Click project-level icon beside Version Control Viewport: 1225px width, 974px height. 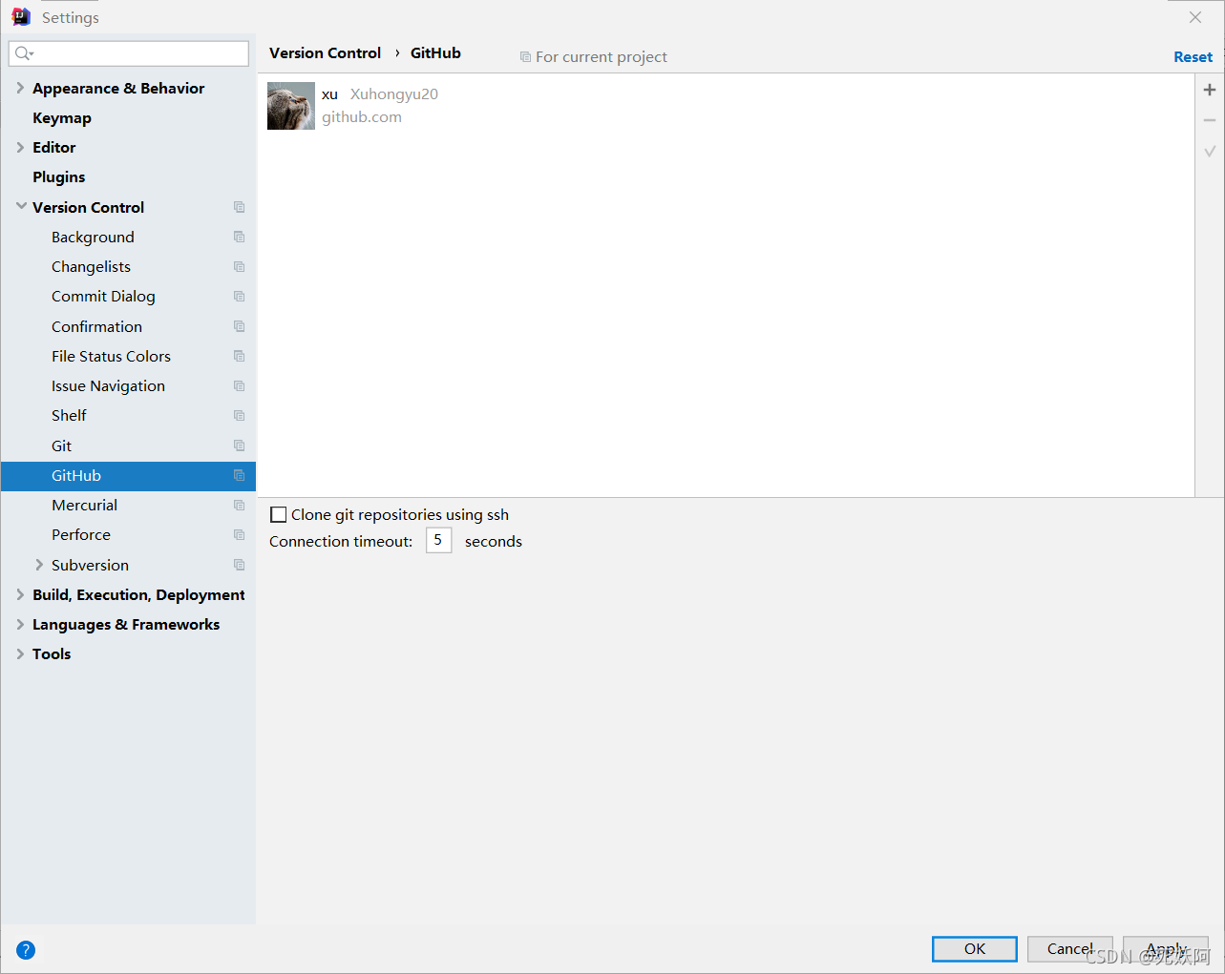239,207
